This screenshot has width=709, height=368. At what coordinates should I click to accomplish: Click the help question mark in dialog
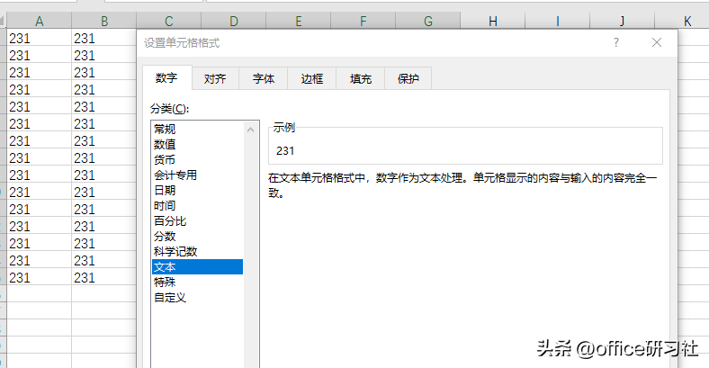(x=615, y=42)
